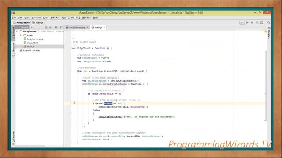Select index.html in Project tree
Image resolution: width=282 pixels, height=158 pixels.
click(31, 43)
